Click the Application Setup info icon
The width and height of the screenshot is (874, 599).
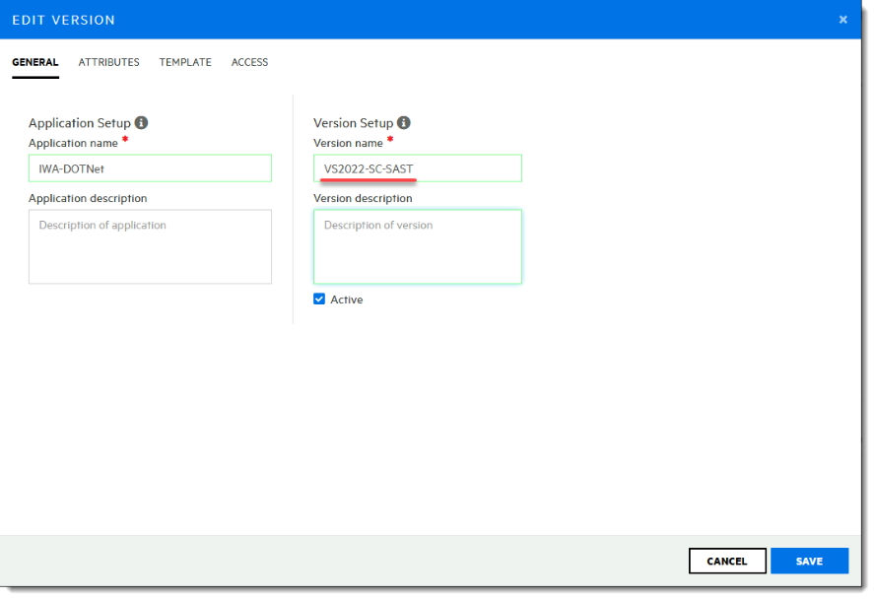coord(141,123)
